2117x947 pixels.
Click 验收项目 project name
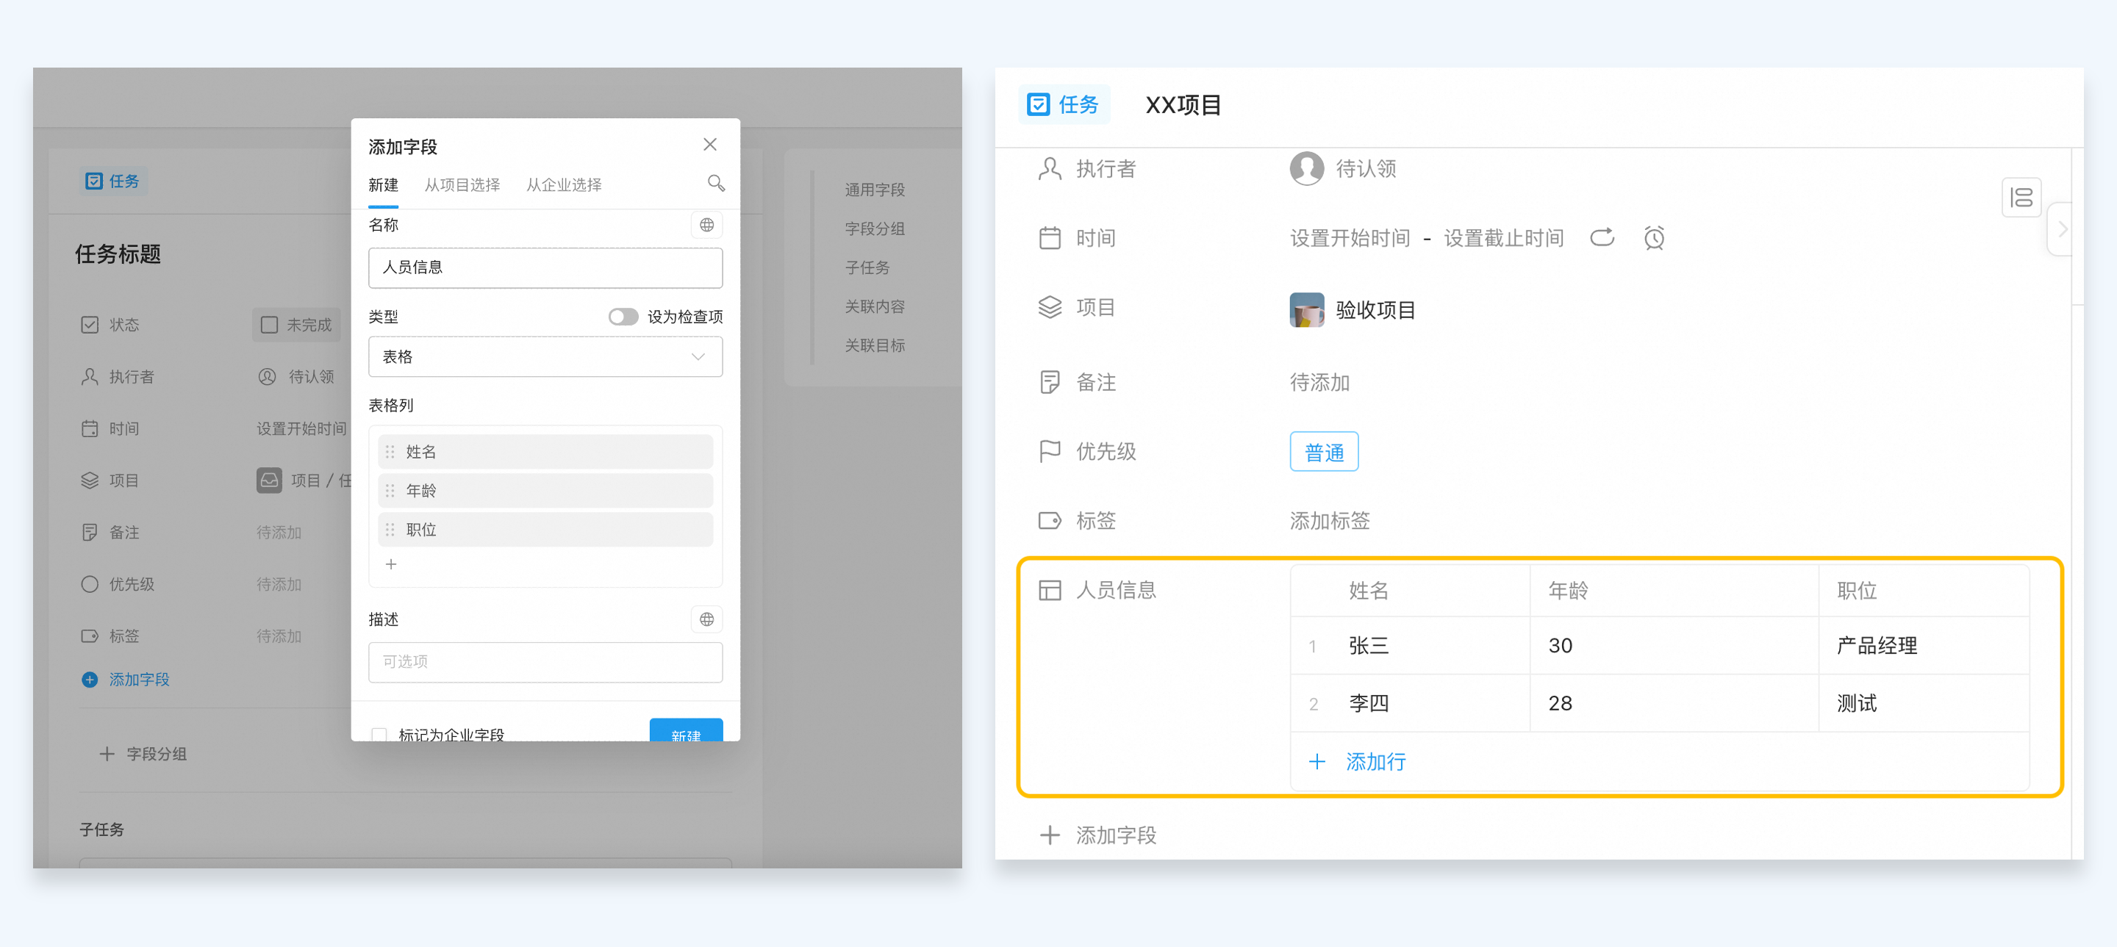coord(1376,309)
